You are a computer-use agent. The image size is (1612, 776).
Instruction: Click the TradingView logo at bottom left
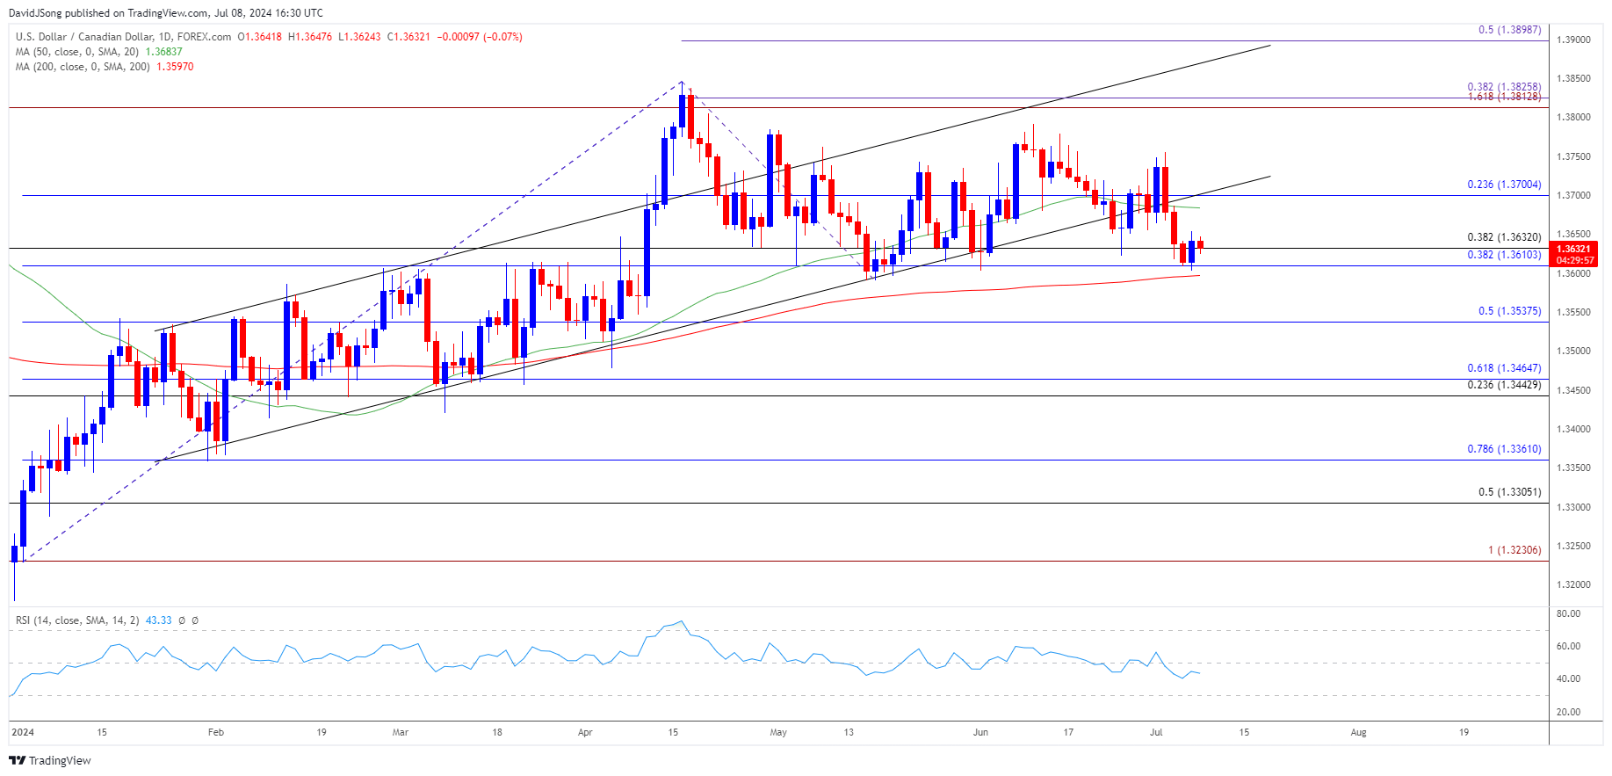50,760
